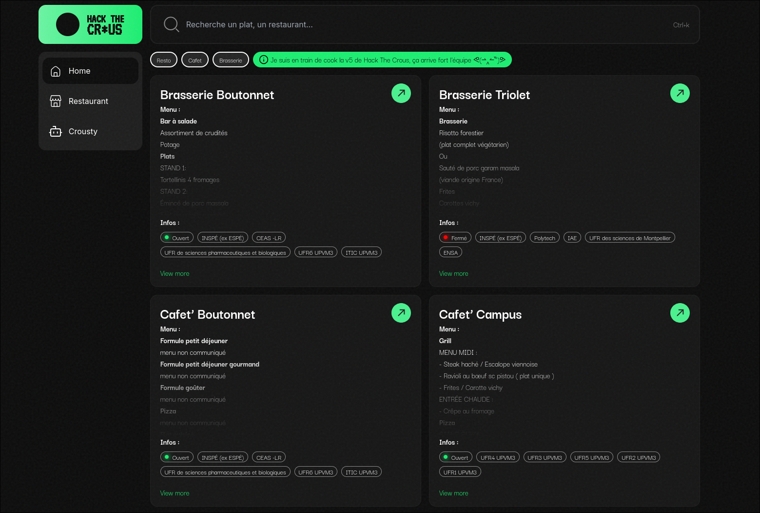Open Cafet' Boutonnet via its arrow icon
The width and height of the screenshot is (760, 513).
pos(401,313)
